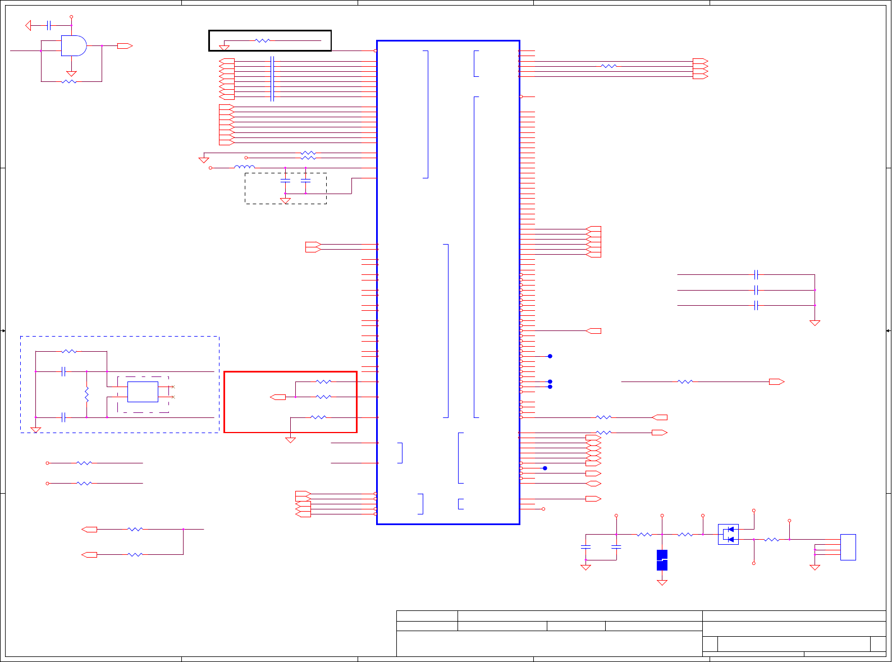The width and height of the screenshot is (892, 662).
Task: Select the AND gate symbol
Action: coord(74,46)
